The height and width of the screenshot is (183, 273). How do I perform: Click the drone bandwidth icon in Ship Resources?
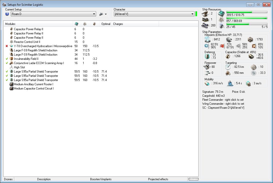click(222, 25)
